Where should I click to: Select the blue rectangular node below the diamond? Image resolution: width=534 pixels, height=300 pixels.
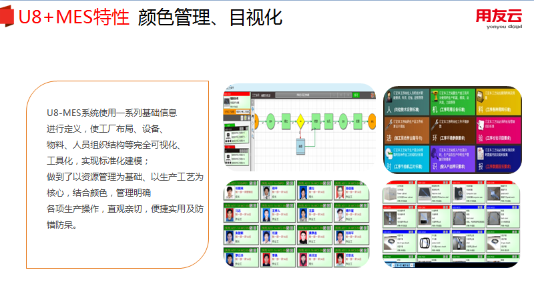pos(300,146)
